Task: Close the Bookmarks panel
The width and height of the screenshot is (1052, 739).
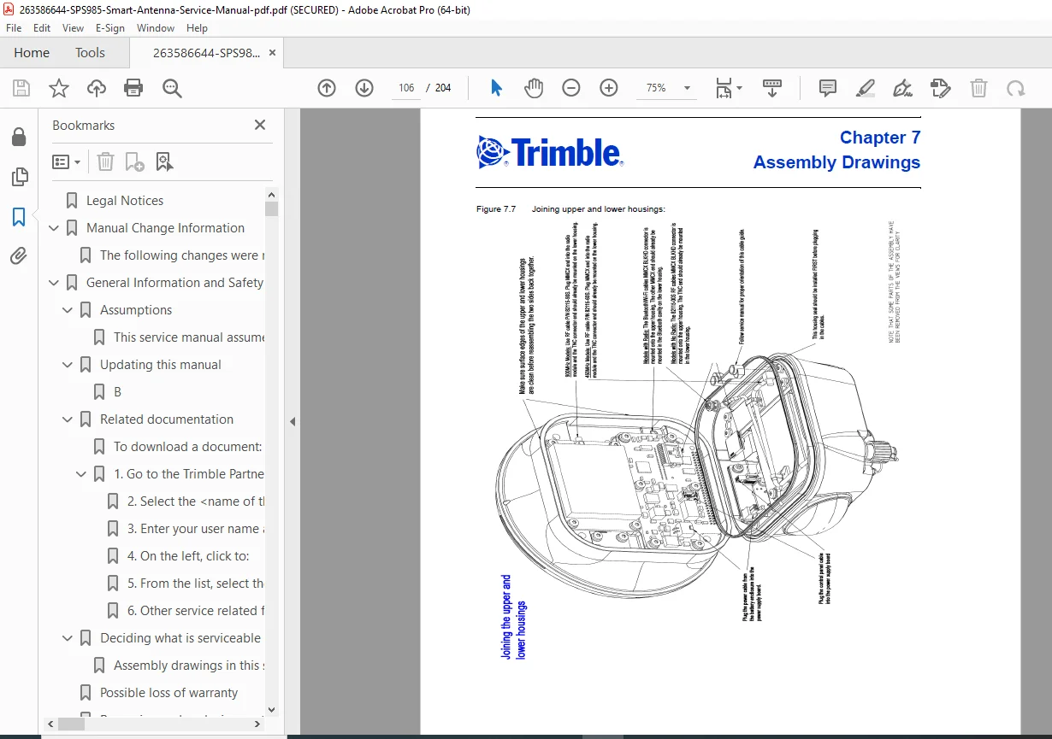Action: 260,125
